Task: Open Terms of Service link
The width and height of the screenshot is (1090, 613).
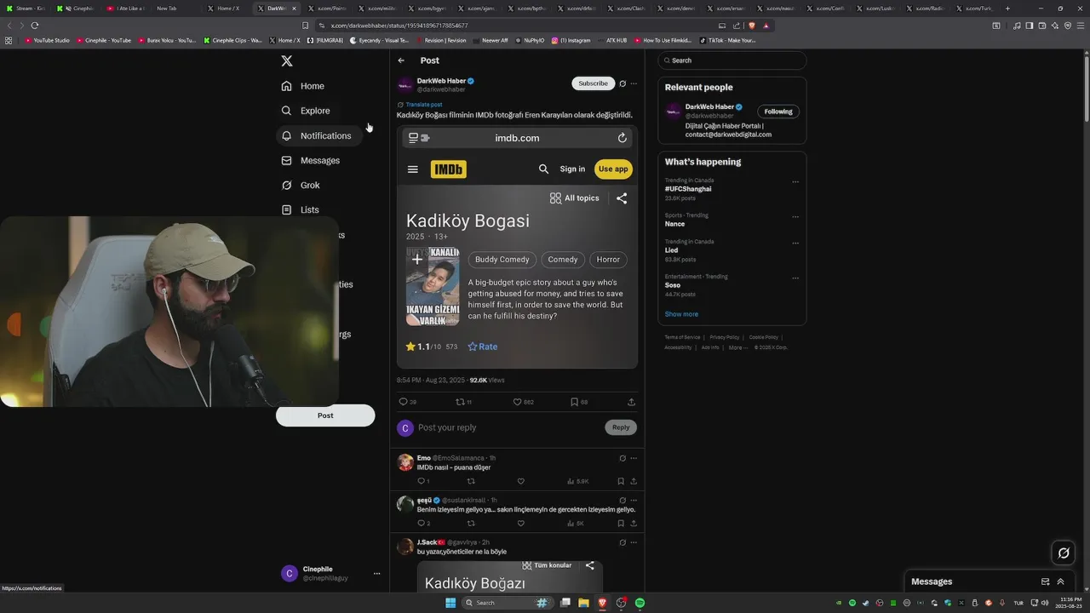Action: tap(682, 337)
